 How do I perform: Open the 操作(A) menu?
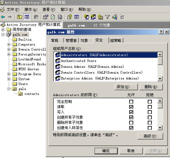point(31,10)
